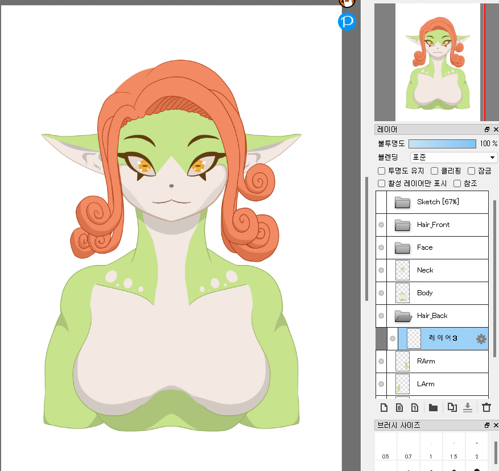Delete layer with the trash icon
The height and width of the screenshot is (471, 499).
click(486, 407)
